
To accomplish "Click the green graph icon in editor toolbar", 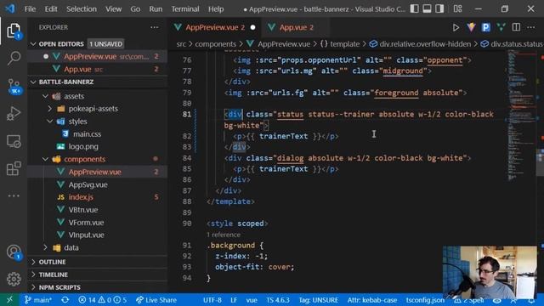I will click(x=501, y=27).
